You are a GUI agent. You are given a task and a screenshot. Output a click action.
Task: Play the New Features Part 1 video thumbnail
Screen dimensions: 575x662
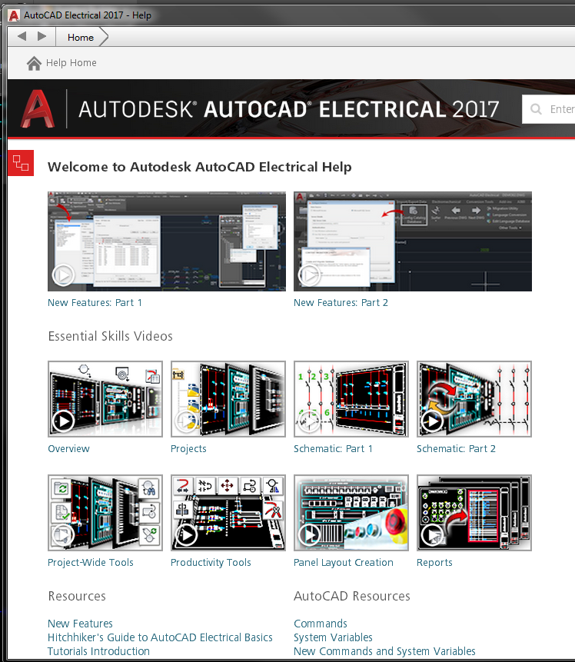pos(167,241)
